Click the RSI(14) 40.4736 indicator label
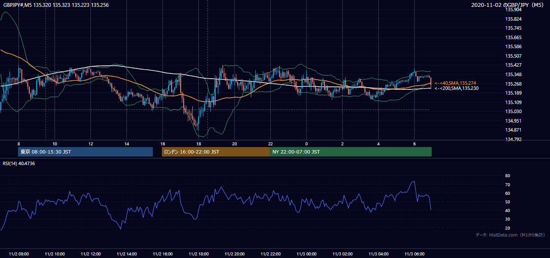This screenshot has height=258, width=550. point(19,163)
